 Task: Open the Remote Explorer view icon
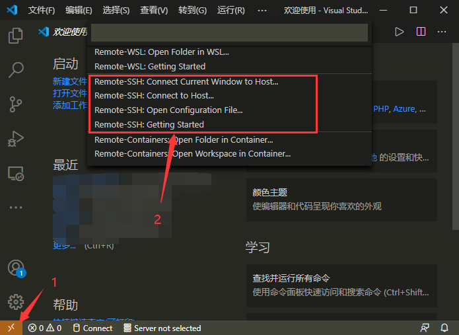pos(15,173)
